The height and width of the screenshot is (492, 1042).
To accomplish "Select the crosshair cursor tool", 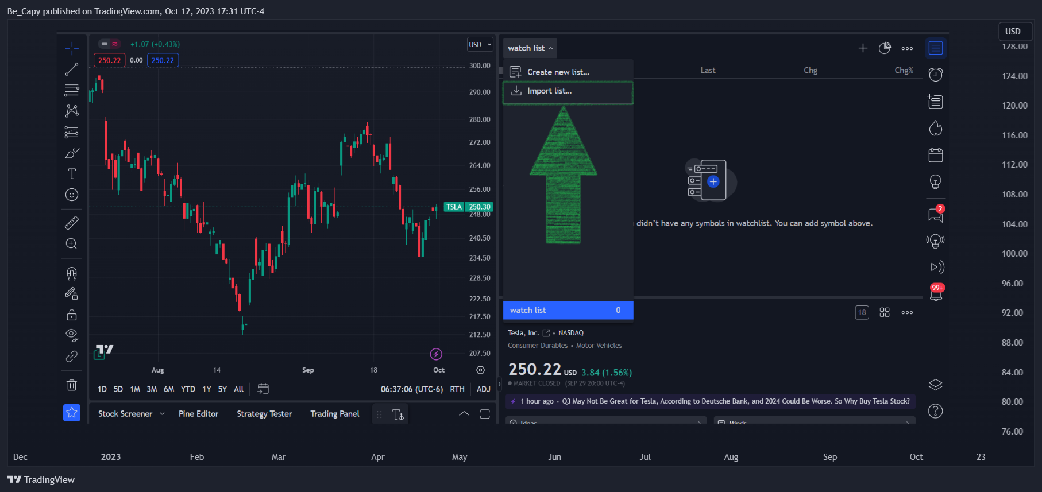I will 72,48.
